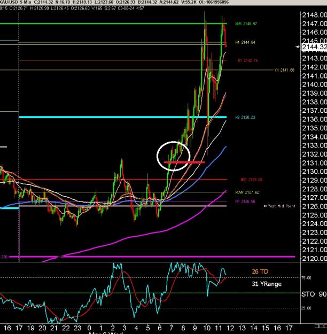Image resolution: width=327 pixels, height=334 pixels.
Task: Click the PP 2126.56 pivot point label
Action: (x=245, y=201)
